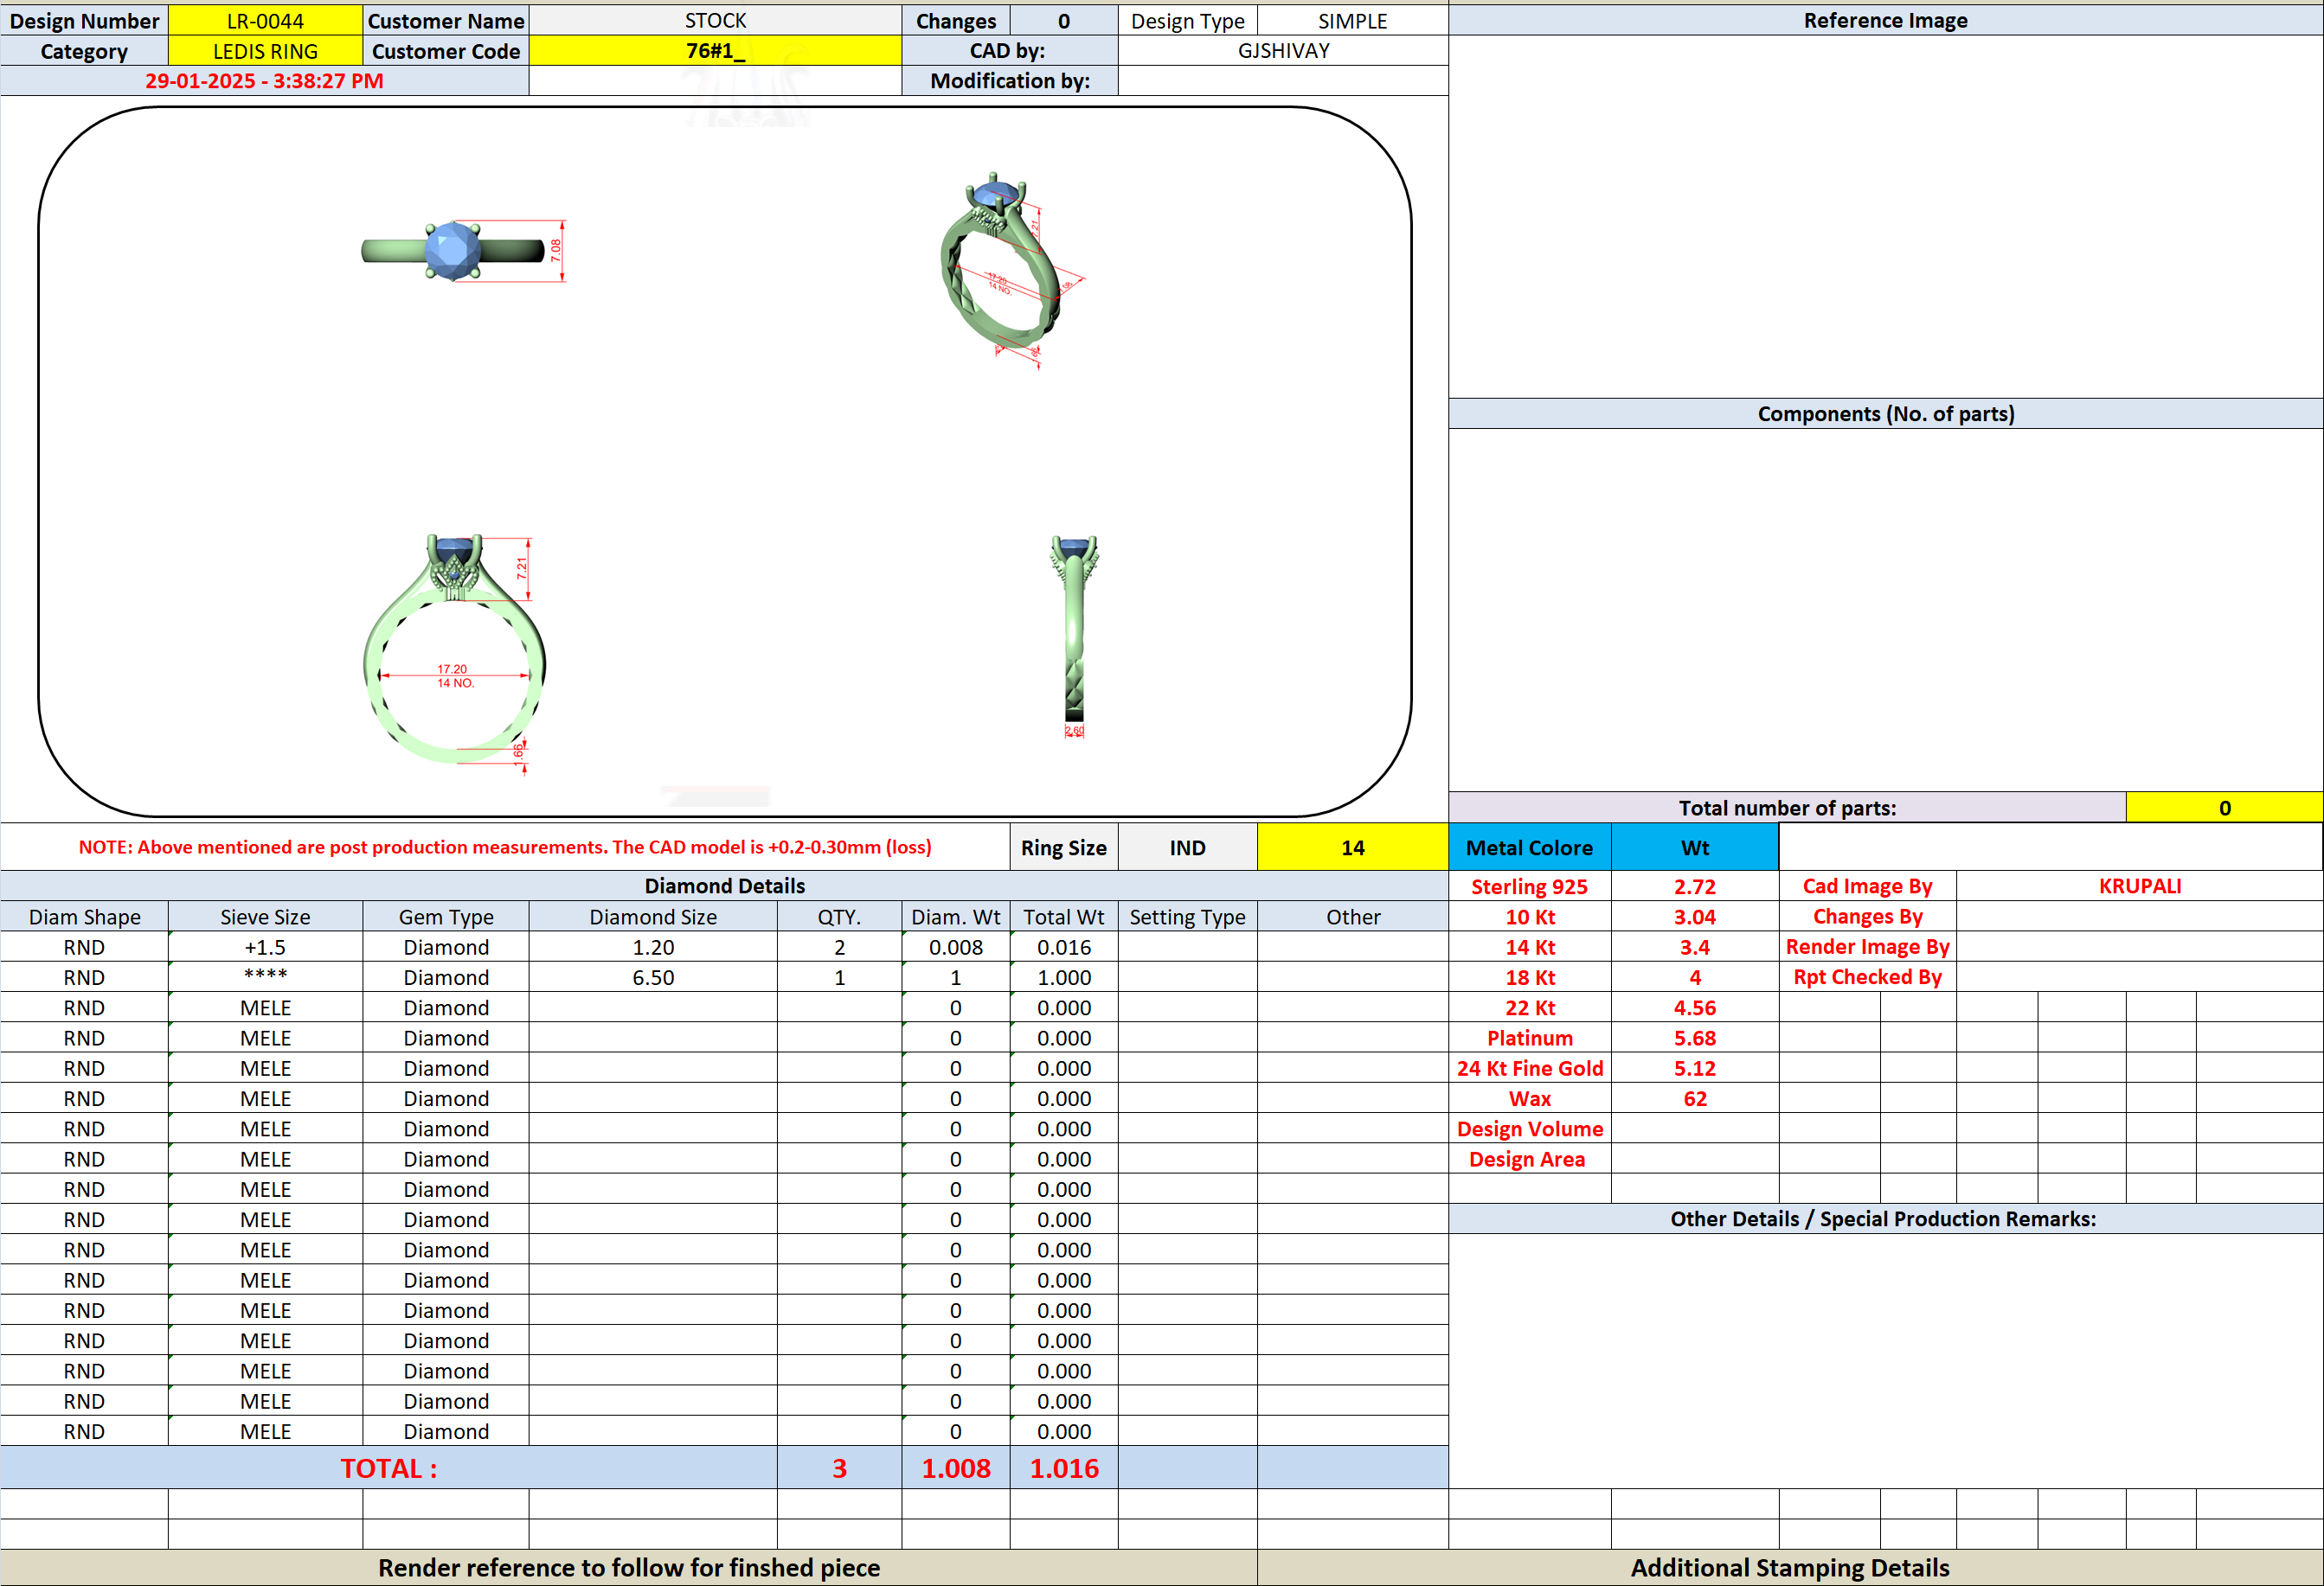Select the customer code cell 76#1_
The height and width of the screenshot is (1586, 2324).
coord(715,51)
